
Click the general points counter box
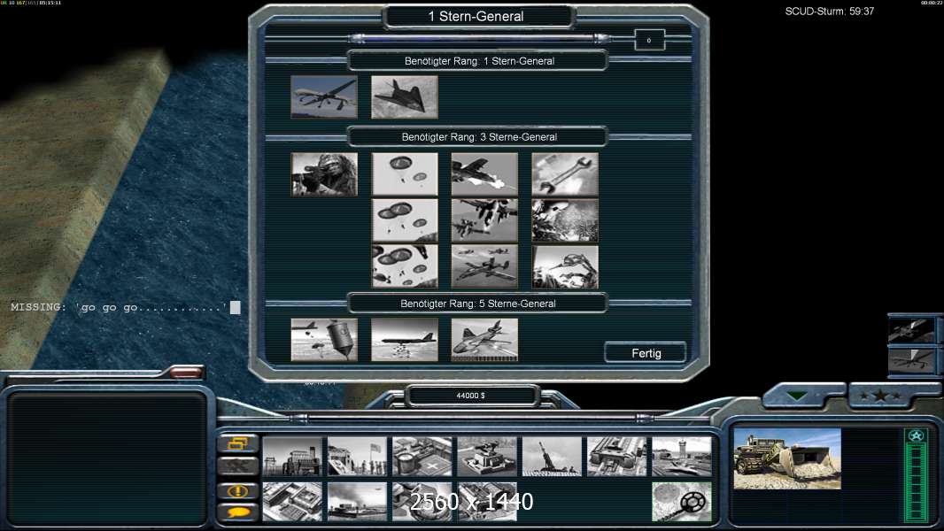(649, 41)
